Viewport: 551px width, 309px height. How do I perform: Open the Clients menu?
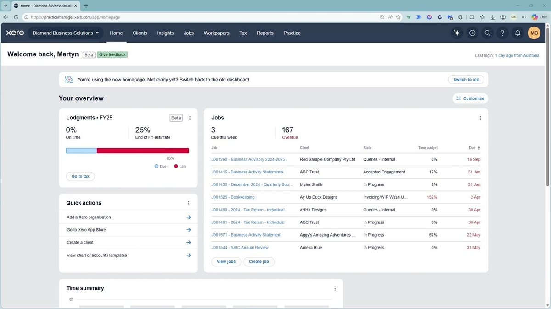pyautogui.click(x=140, y=33)
